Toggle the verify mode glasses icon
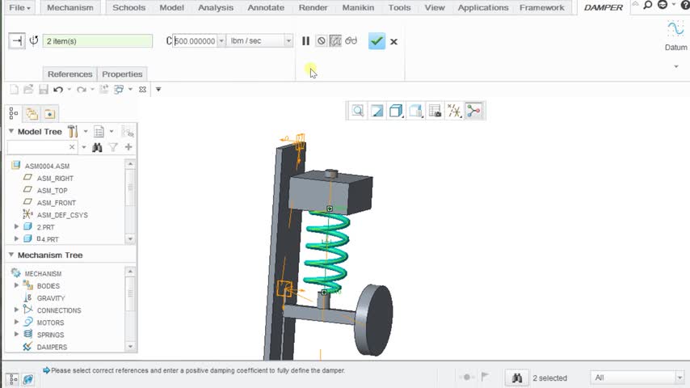Image resolution: width=690 pixels, height=388 pixels. [x=351, y=41]
